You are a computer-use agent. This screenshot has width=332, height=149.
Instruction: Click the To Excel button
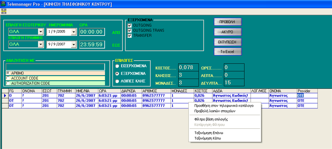pyautogui.click(x=228, y=52)
